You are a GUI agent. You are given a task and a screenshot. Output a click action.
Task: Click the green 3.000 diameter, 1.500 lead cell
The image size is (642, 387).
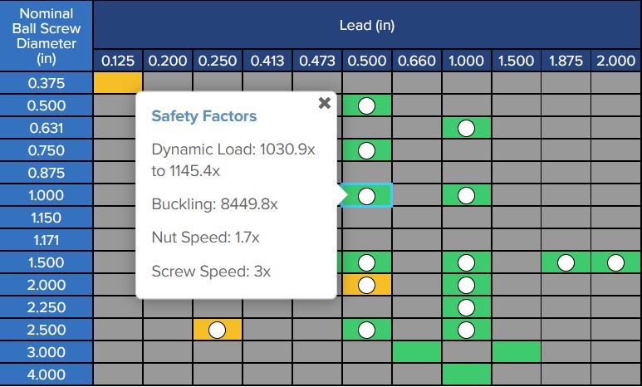[x=516, y=352]
